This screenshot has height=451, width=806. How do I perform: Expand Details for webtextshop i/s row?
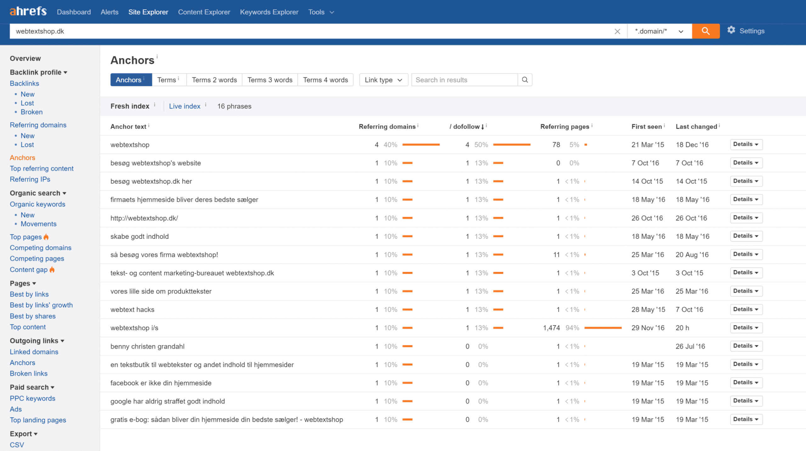pos(746,328)
